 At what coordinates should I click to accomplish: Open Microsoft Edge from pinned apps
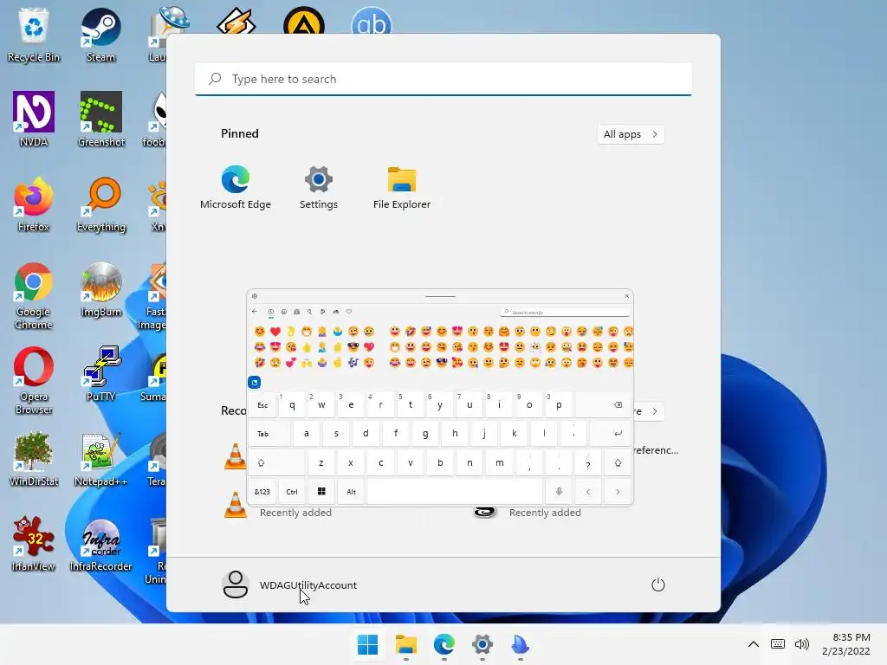click(236, 188)
